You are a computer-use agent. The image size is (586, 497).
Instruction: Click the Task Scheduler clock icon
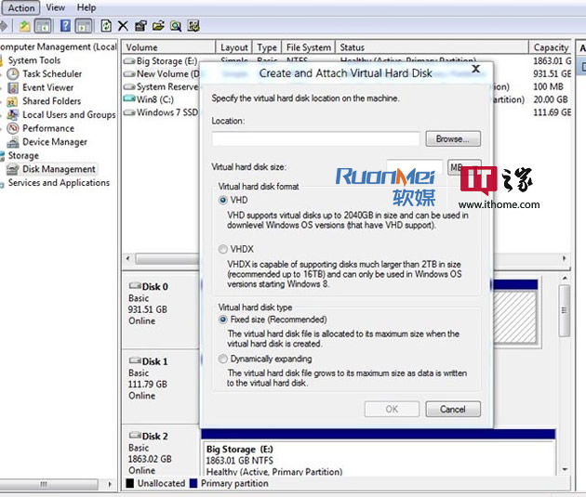(13, 74)
